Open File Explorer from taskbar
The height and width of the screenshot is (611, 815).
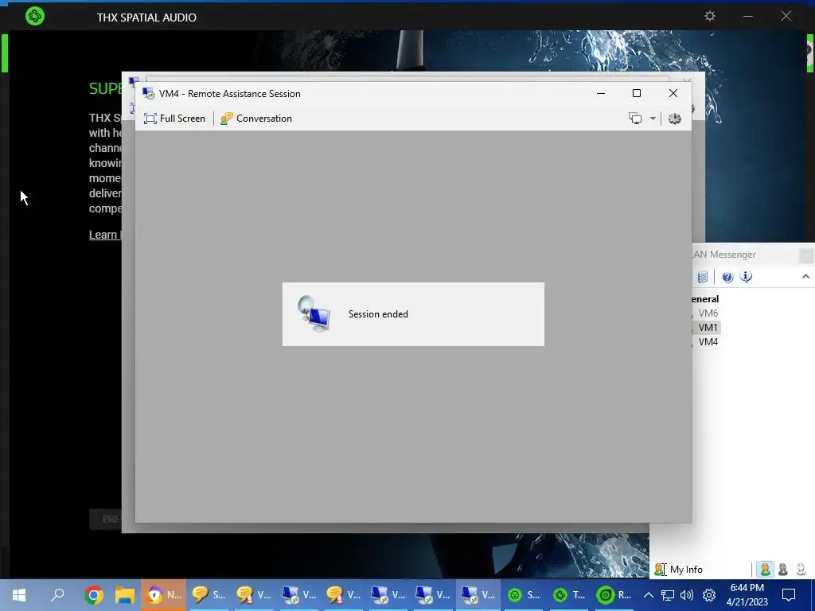click(x=125, y=595)
